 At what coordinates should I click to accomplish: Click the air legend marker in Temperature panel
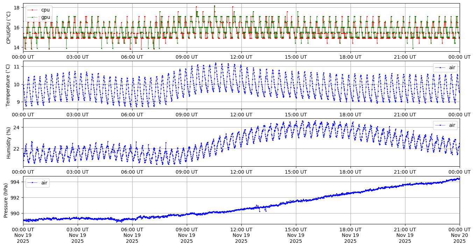pos(440,68)
